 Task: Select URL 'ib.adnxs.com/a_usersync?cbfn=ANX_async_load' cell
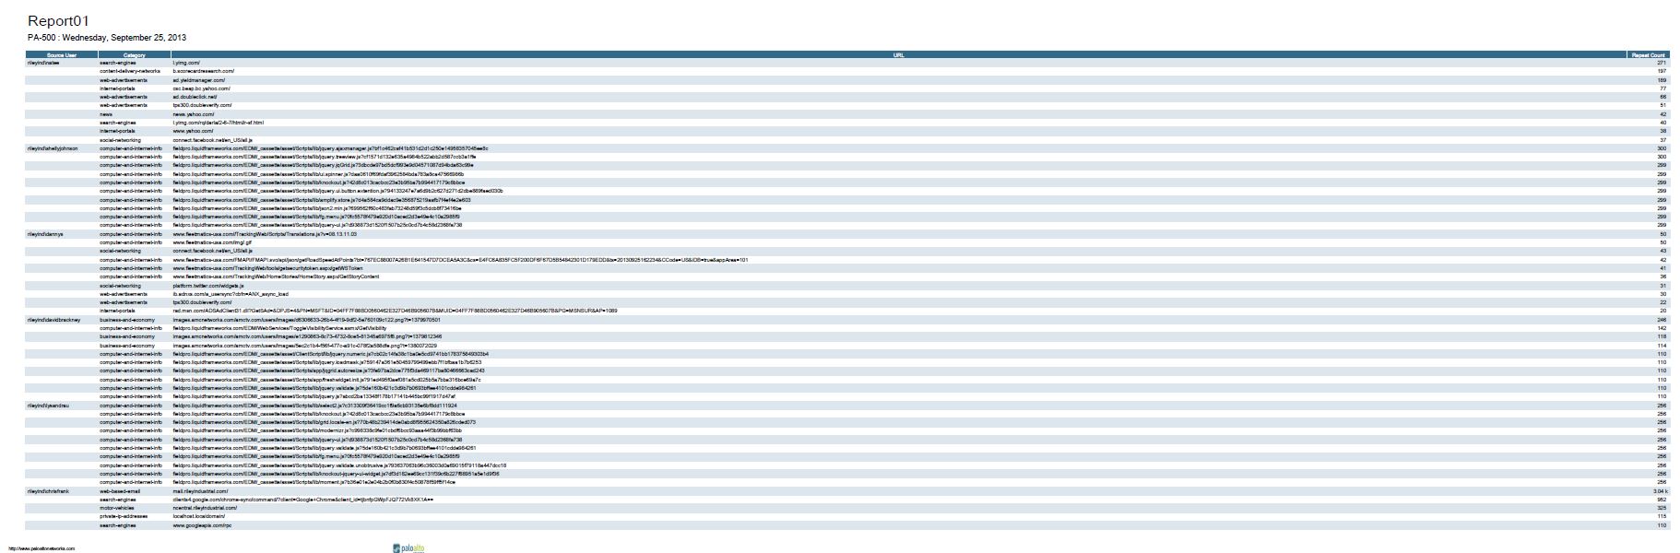pos(231,294)
